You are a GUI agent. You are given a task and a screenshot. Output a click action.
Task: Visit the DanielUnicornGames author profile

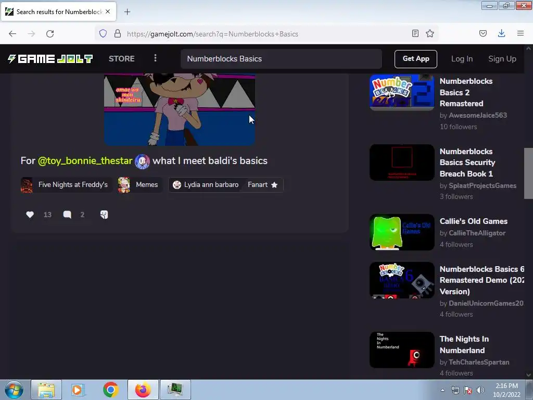point(487,303)
